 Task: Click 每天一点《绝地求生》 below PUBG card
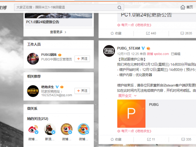coord(134,131)
